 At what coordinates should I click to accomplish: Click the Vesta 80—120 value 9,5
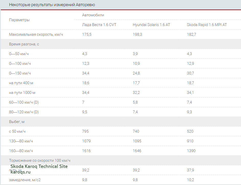tap(85, 112)
